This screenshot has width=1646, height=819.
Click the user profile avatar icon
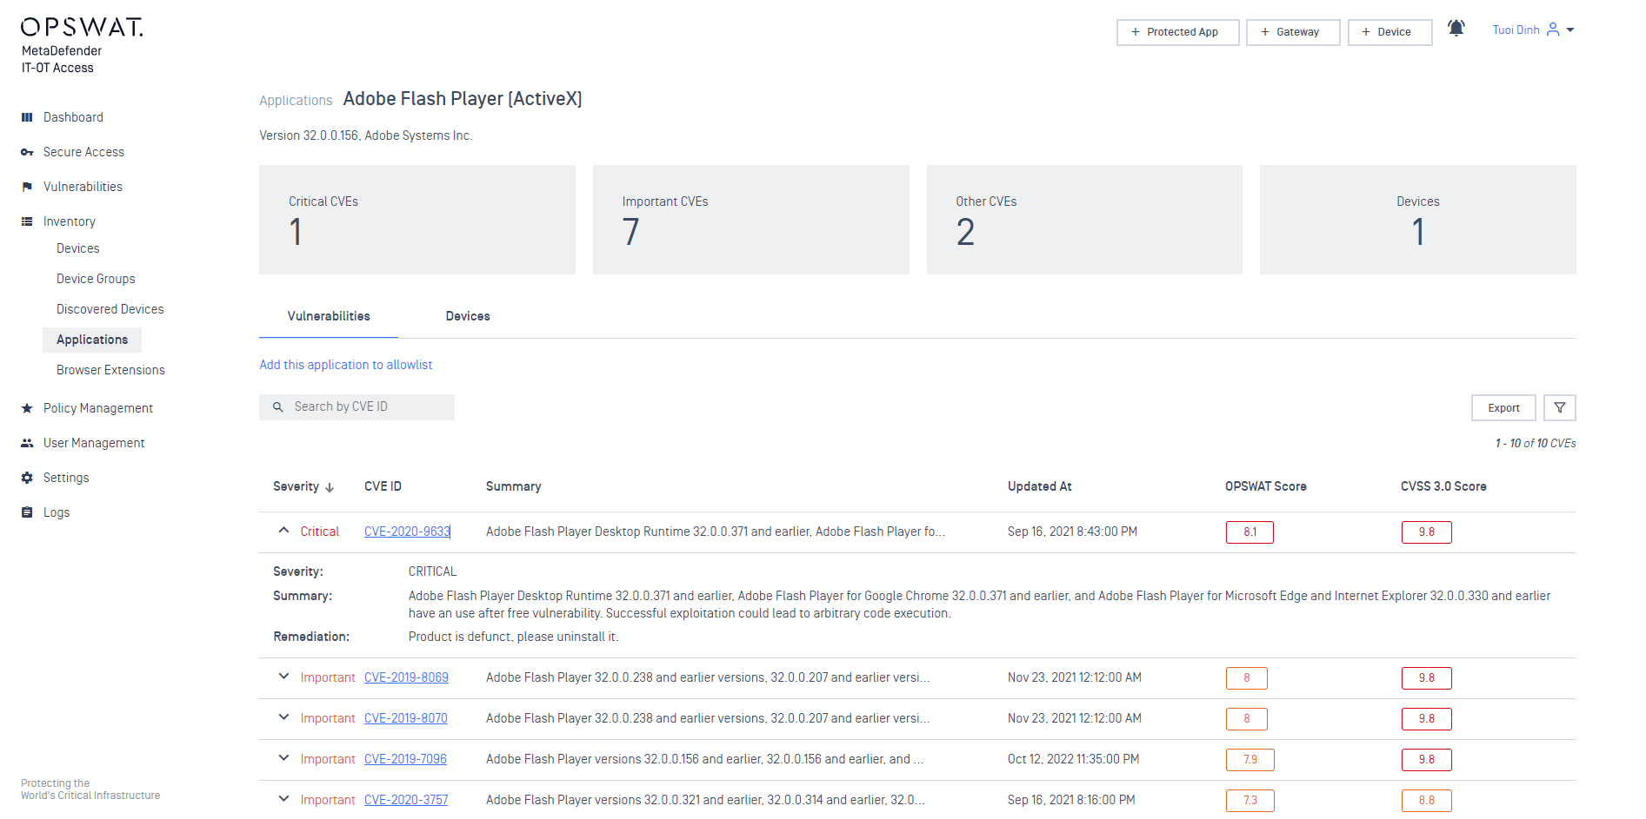click(x=1553, y=30)
